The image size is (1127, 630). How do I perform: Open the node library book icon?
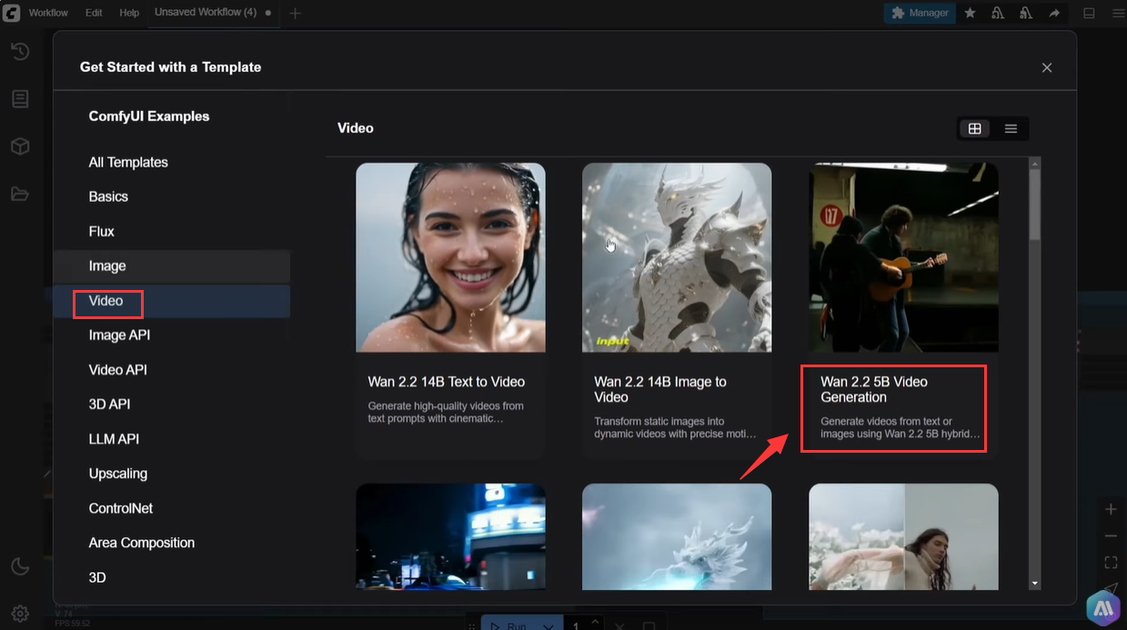pos(20,99)
